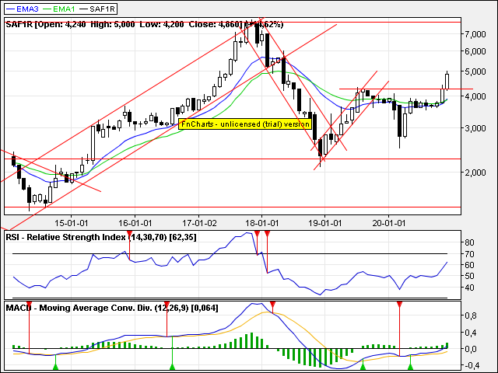This screenshot has width=498, height=373.
Task: Click the MACD green buy triangle before 15-01-01
Action: pos(55,367)
